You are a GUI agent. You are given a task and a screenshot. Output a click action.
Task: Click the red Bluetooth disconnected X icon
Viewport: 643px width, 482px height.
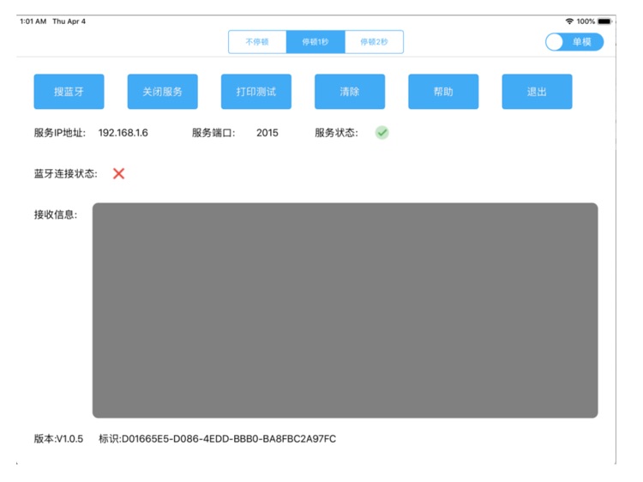click(x=118, y=173)
